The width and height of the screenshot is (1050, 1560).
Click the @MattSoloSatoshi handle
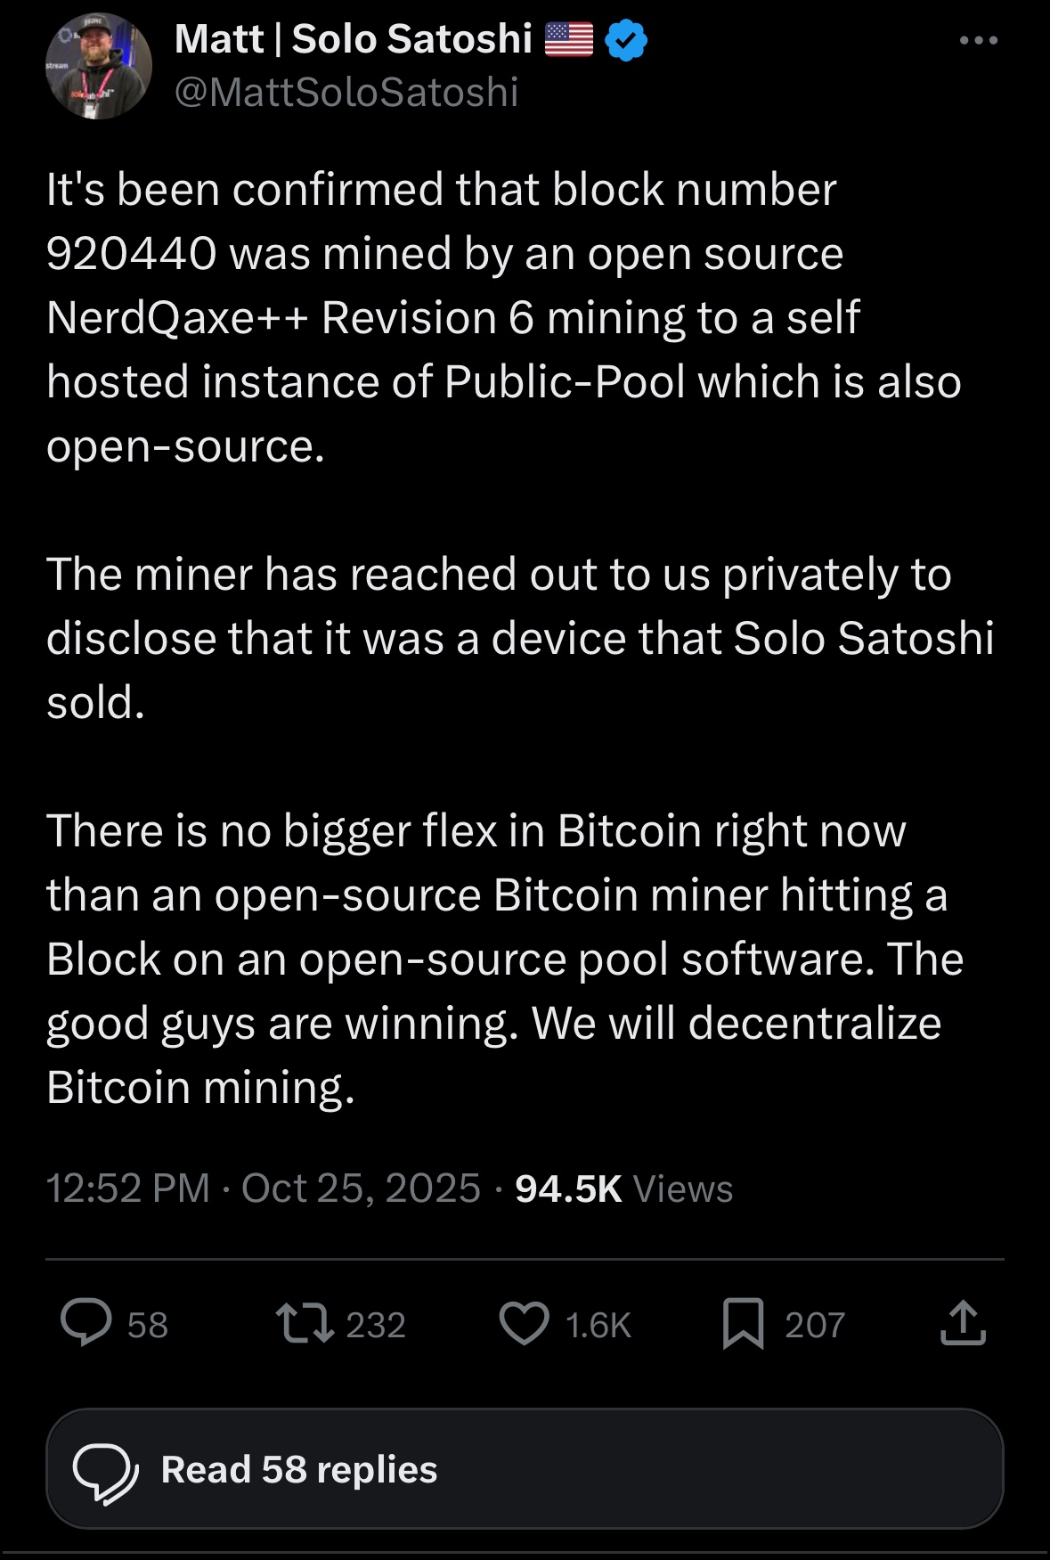click(x=346, y=93)
